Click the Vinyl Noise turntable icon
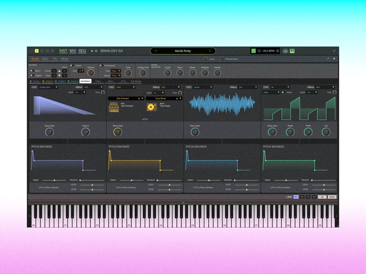Viewport: 366px width, 274px height. coord(151,107)
